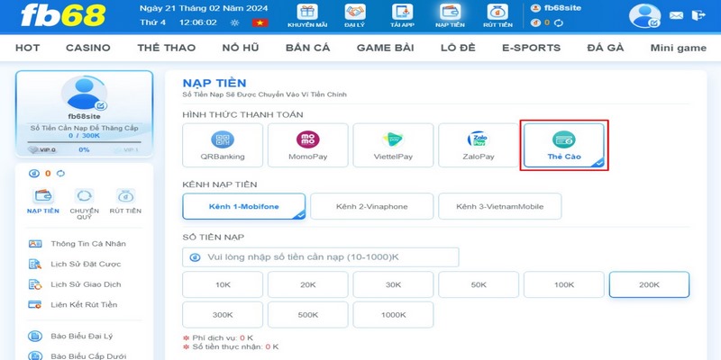721x360 pixels.
Task: Click the fb68site username in header
Action: point(561,8)
